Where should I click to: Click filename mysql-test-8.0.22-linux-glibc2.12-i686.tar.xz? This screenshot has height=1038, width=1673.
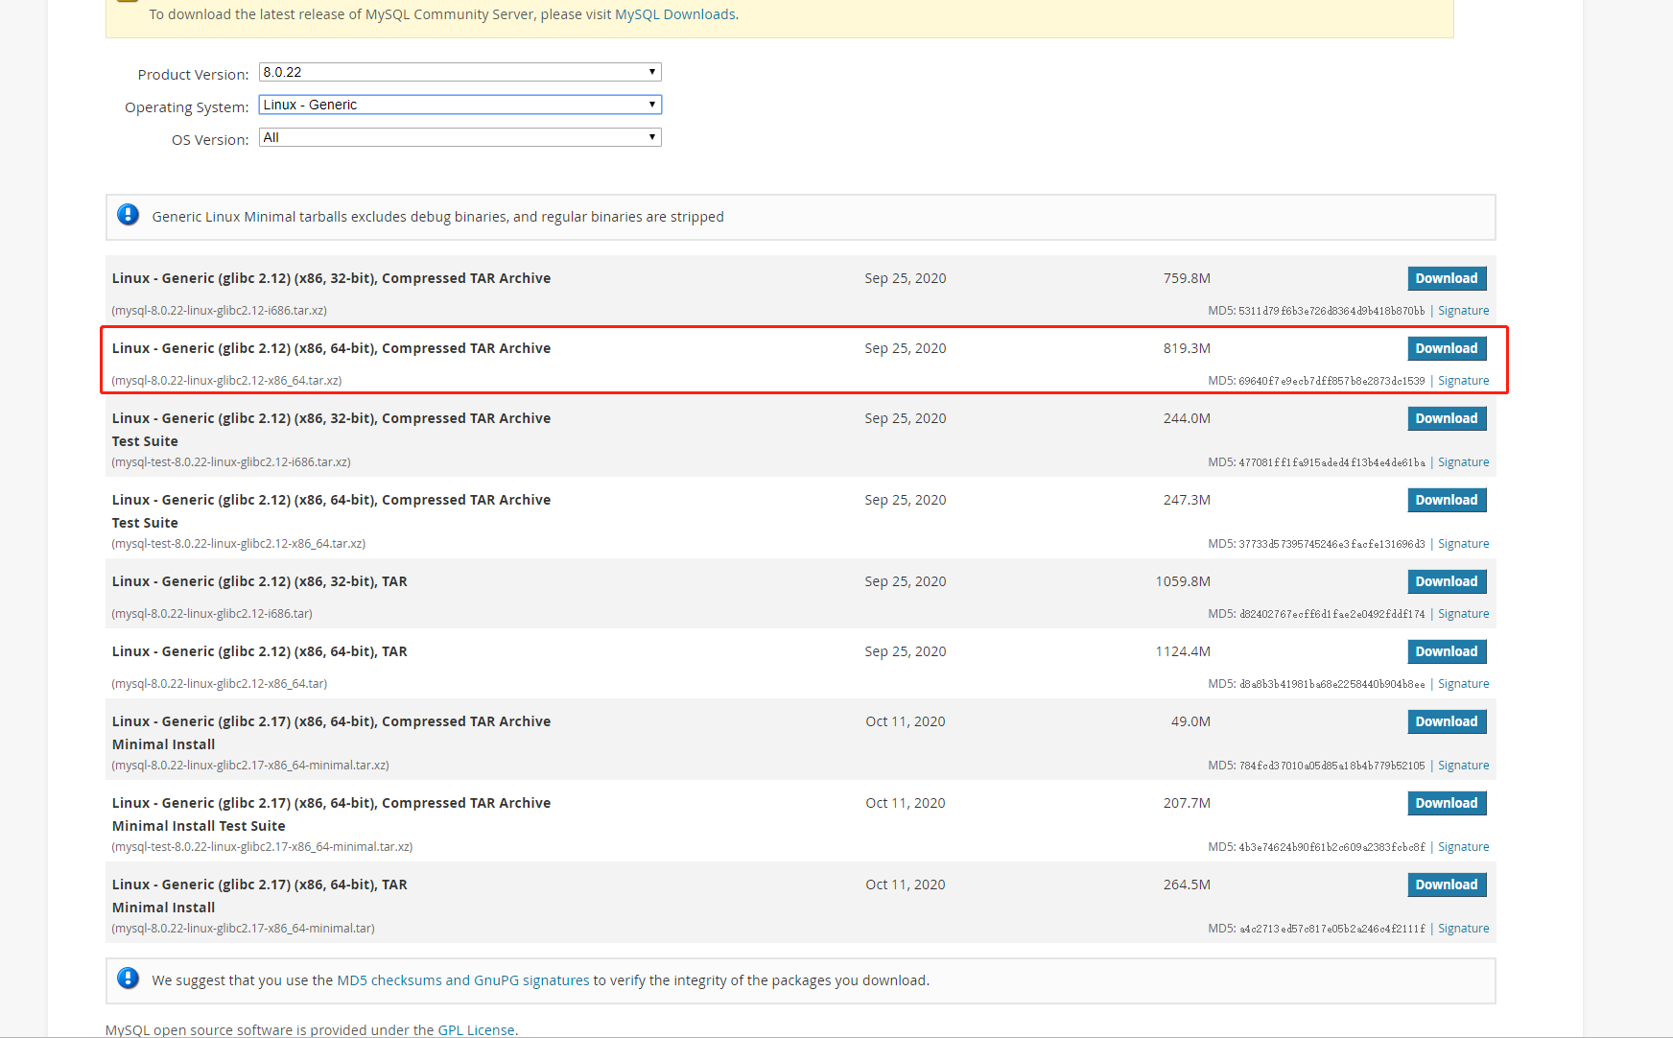click(231, 462)
